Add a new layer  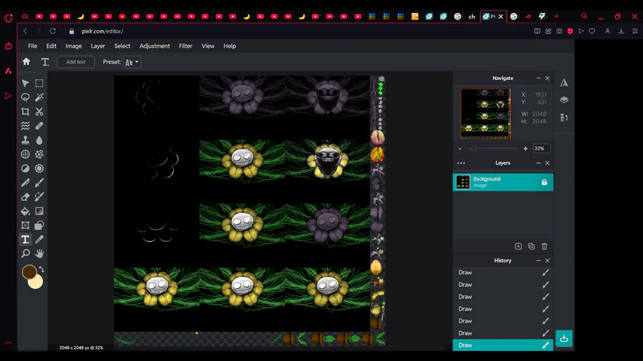(519, 246)
